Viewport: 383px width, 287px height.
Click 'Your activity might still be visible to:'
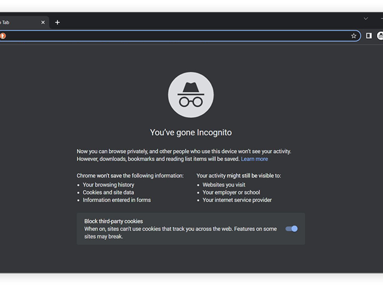click(x=239, y=176)
